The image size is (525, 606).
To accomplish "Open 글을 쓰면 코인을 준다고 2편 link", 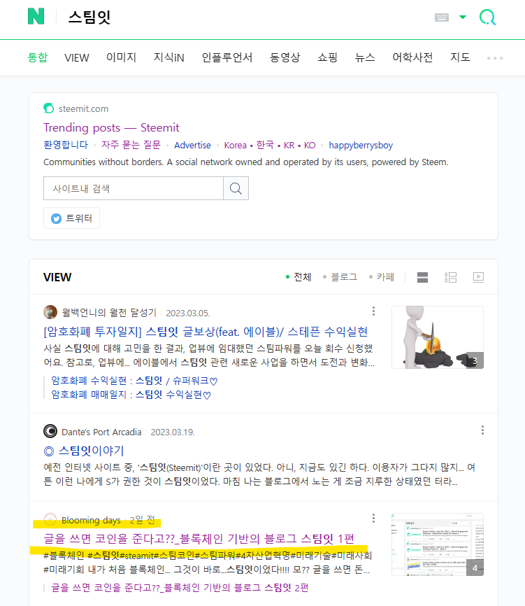I will pyautogui.click(x=180, y=588).
